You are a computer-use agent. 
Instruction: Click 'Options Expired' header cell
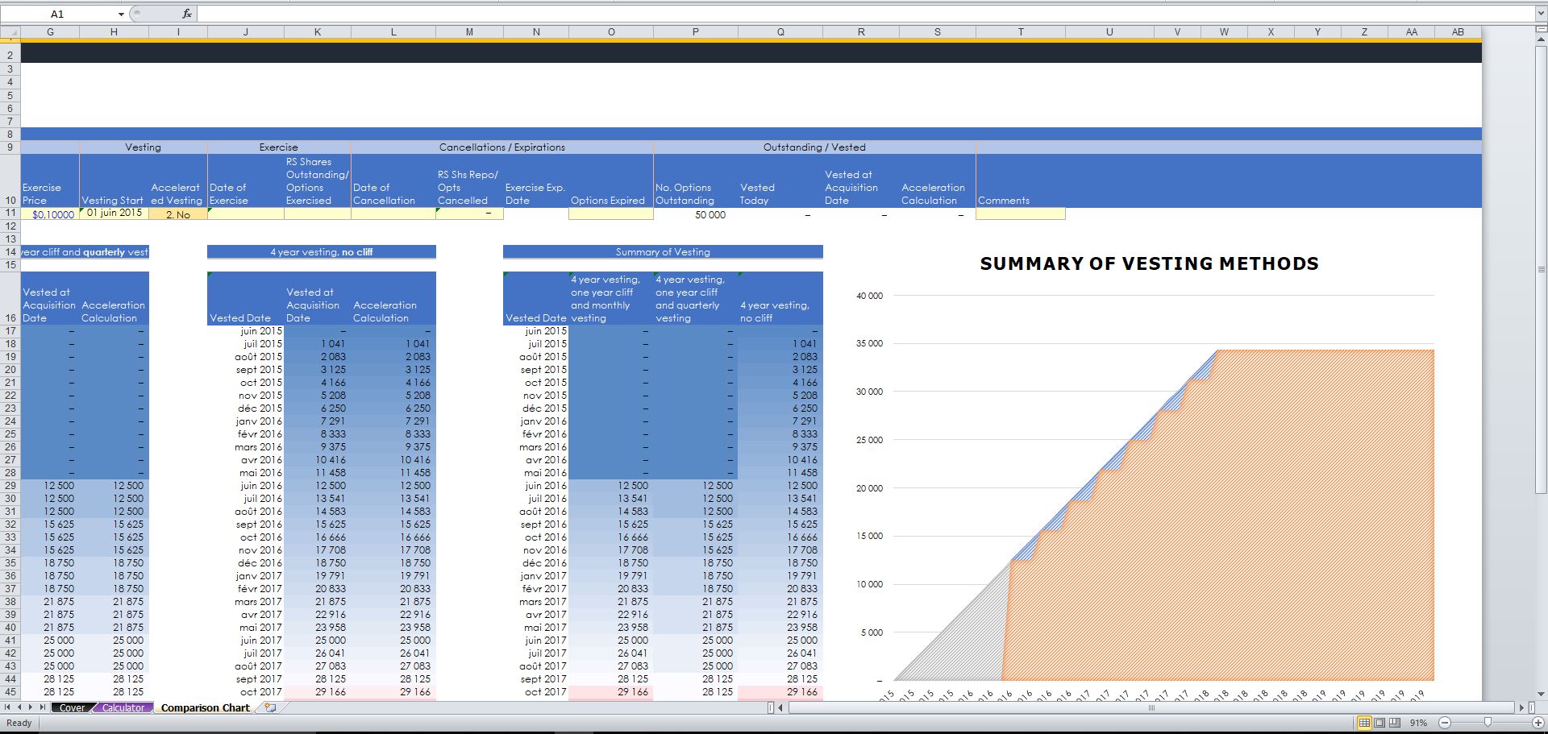[x=610, y=180]
